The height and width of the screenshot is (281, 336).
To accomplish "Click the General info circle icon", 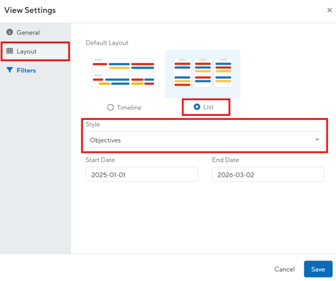I will pyautogui.click(x=10, y=32).
